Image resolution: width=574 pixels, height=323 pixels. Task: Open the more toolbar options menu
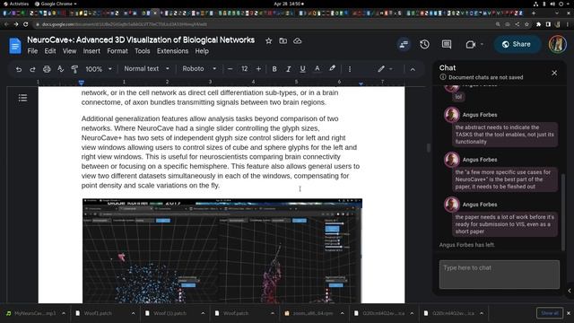[x=350, y=69]
